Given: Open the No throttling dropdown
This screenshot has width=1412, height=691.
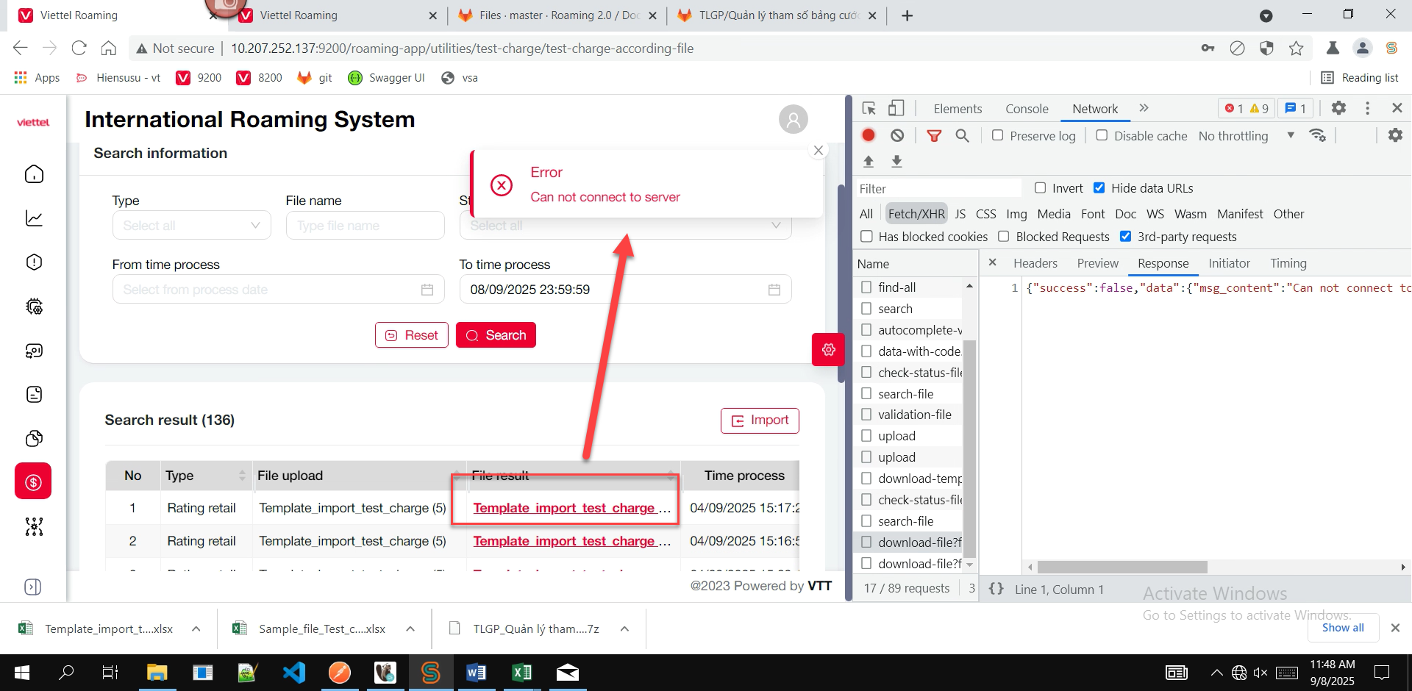Looking at the screenshot, I should 1246,136.
